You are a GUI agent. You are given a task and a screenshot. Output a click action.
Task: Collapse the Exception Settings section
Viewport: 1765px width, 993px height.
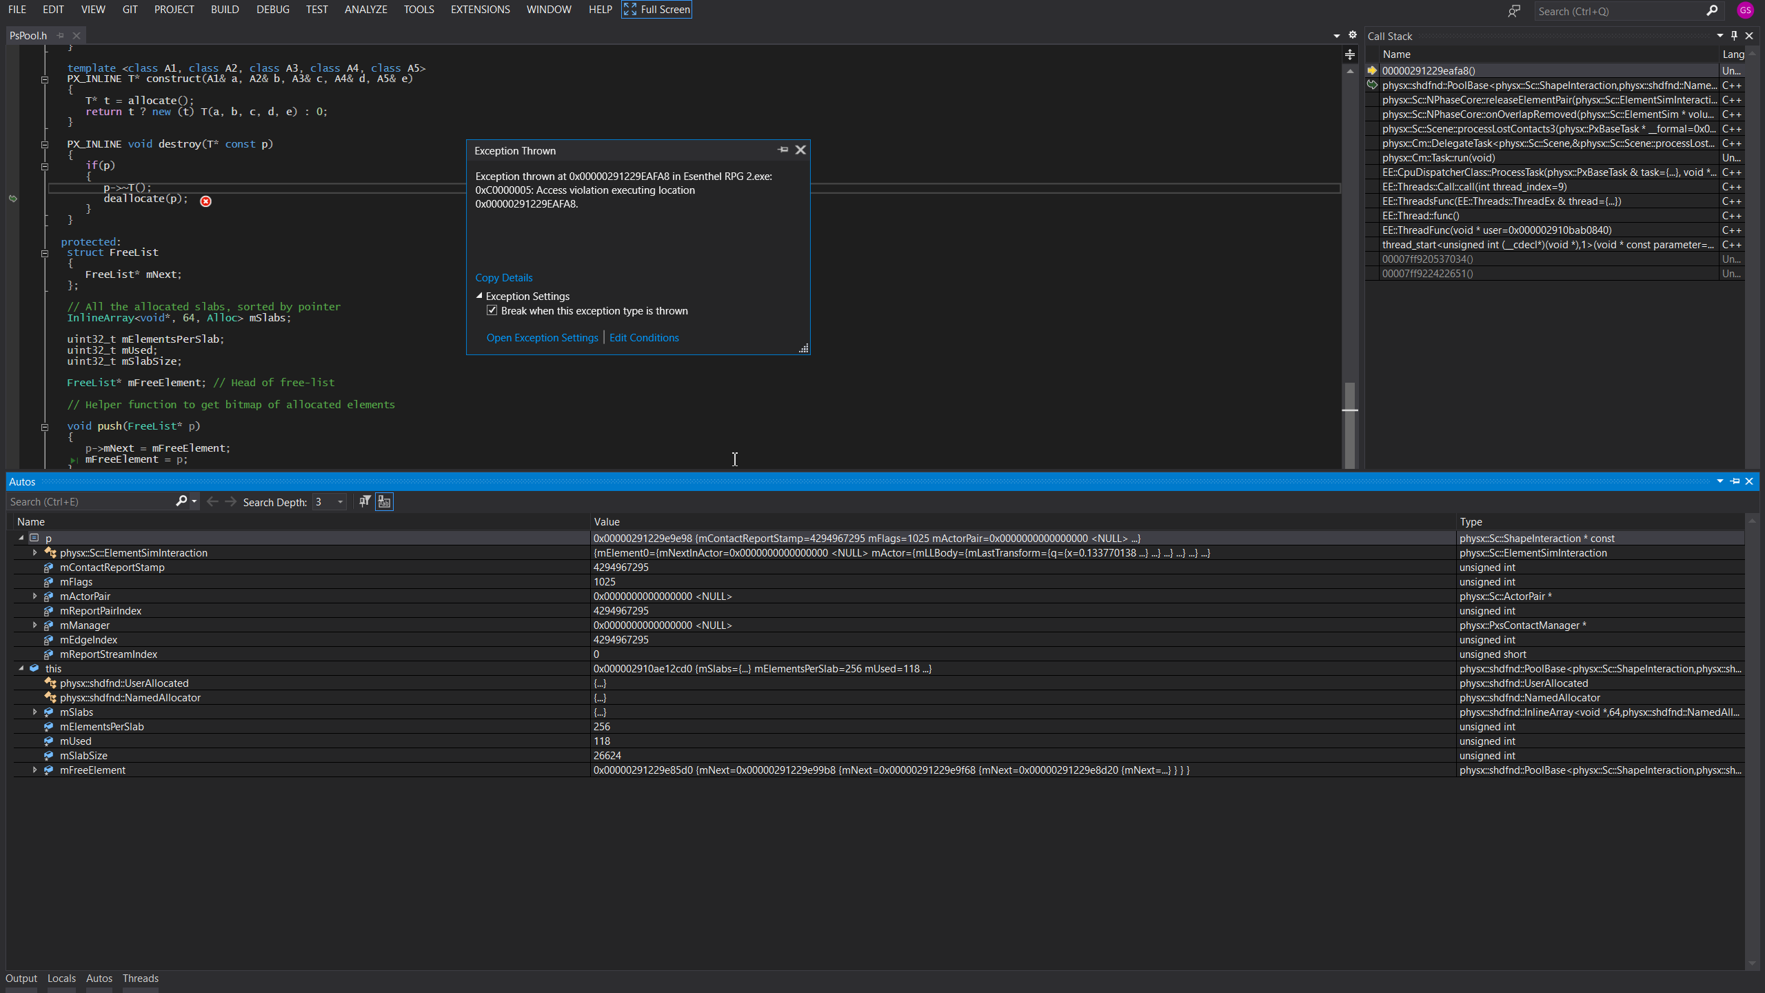pos(479,296)
